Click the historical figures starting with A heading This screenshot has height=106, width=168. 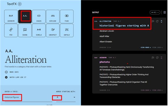tap(124, 26)
